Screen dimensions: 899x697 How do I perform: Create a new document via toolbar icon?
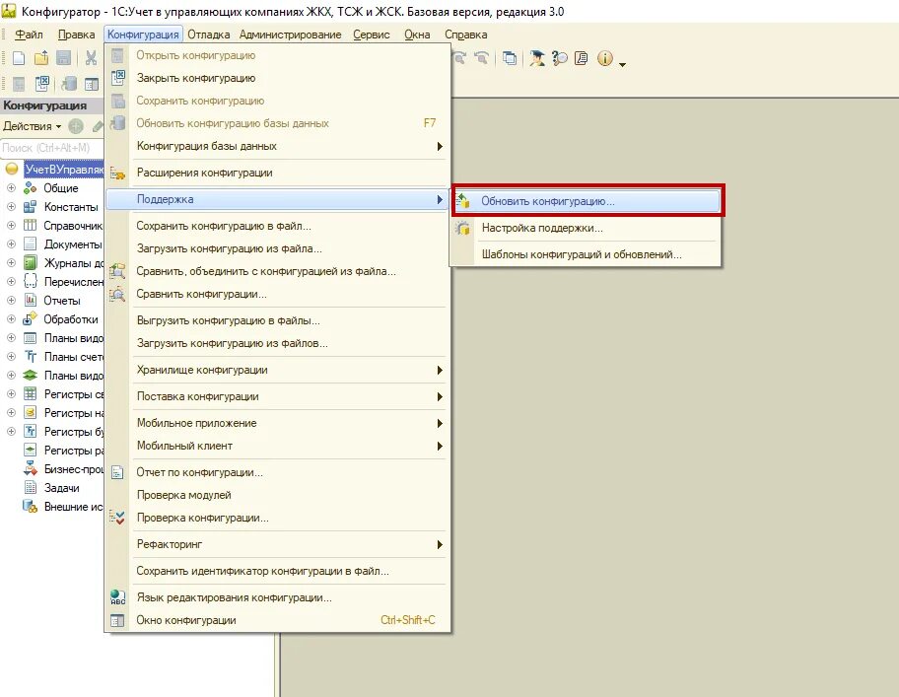pos(19,58)
